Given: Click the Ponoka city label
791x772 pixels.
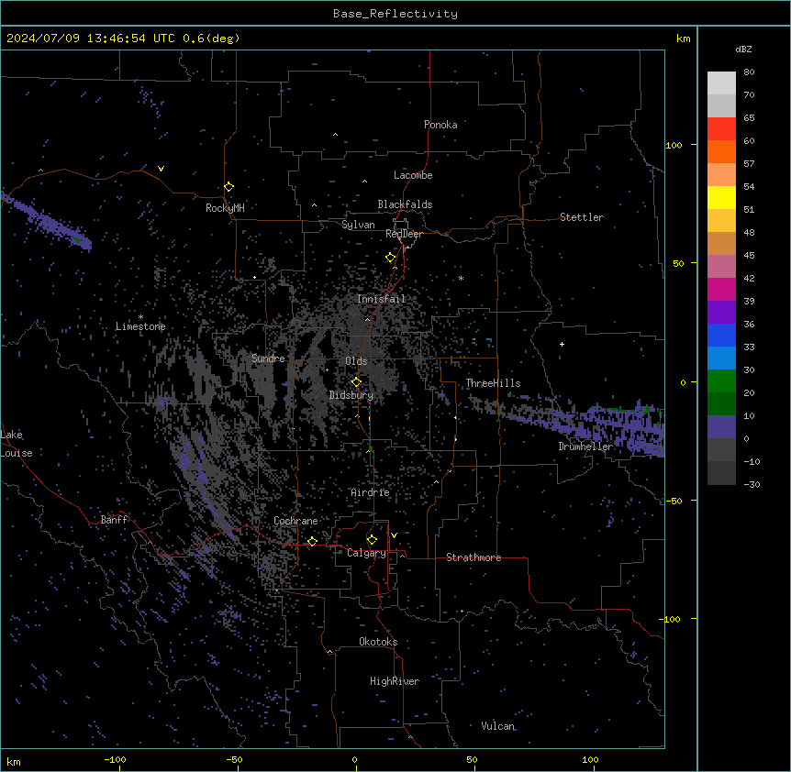Looking at the screenshot, I should (x=440, y=125).
